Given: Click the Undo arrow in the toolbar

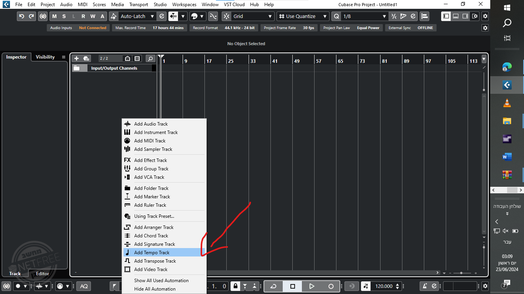Looking at the screenshot, I should (22, 16).
